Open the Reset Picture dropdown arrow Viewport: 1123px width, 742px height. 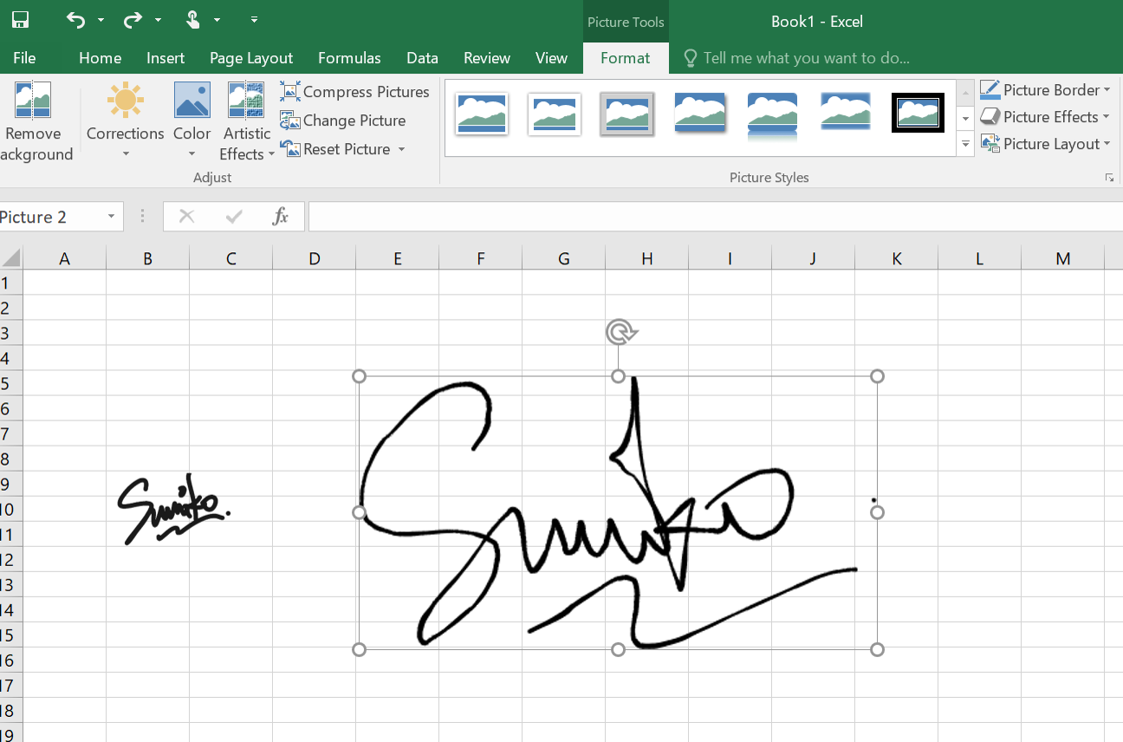400,148
